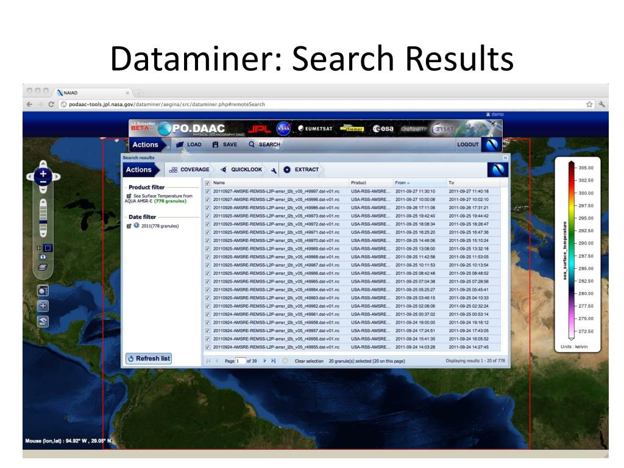Click the browser reload button

51,104
